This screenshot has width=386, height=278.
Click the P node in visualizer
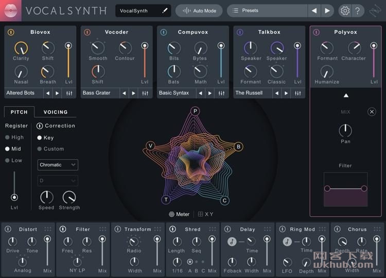click(x=195, y=111)
